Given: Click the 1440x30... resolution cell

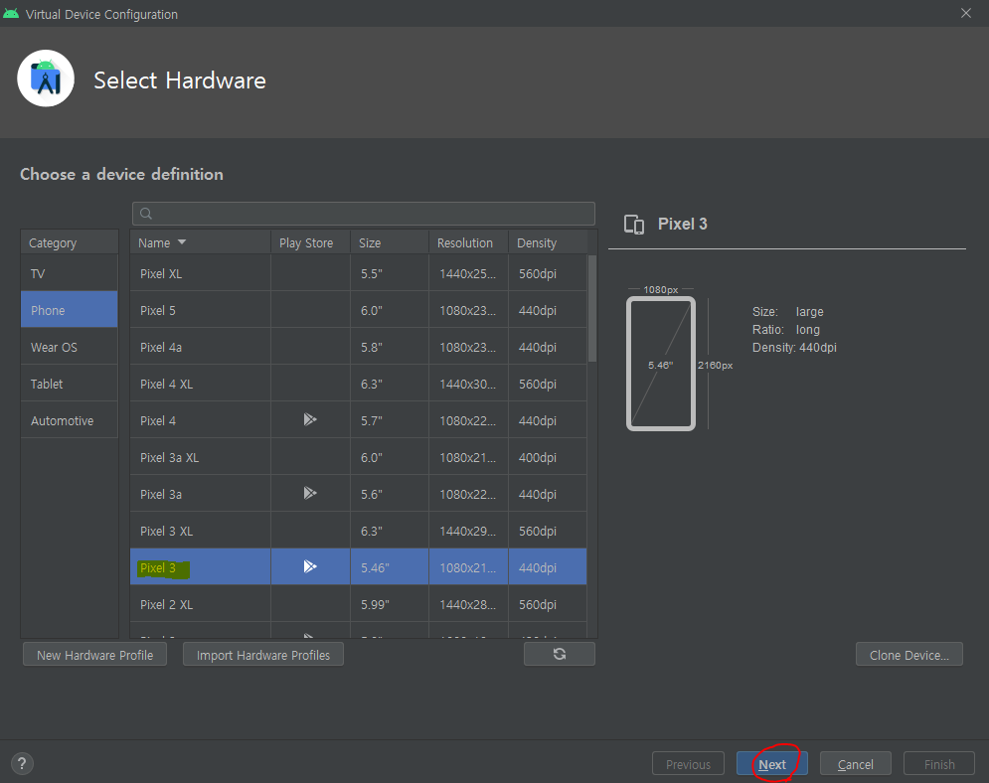Looking at the screenshot, I should tap(467, 384).
